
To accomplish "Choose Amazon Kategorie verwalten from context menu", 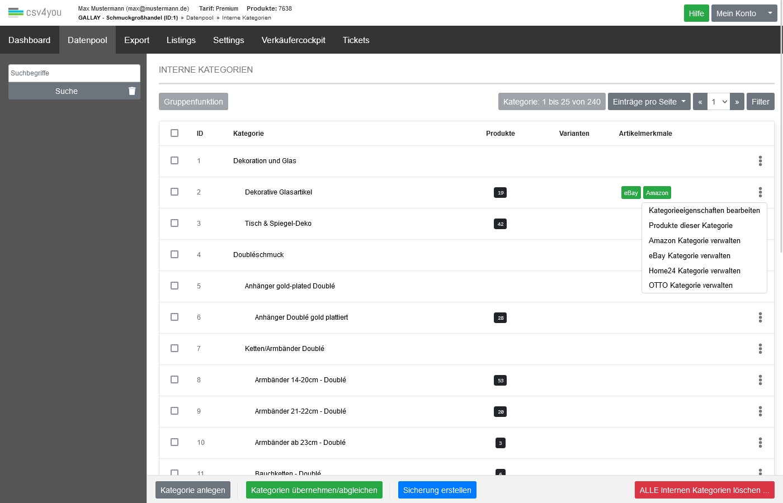I will (694, 241).
